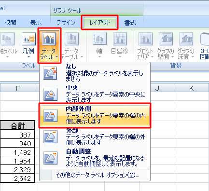Choose 自動調整 menu title

[79, 151]
